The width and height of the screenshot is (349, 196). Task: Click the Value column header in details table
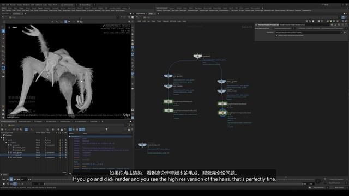[85, 133]
